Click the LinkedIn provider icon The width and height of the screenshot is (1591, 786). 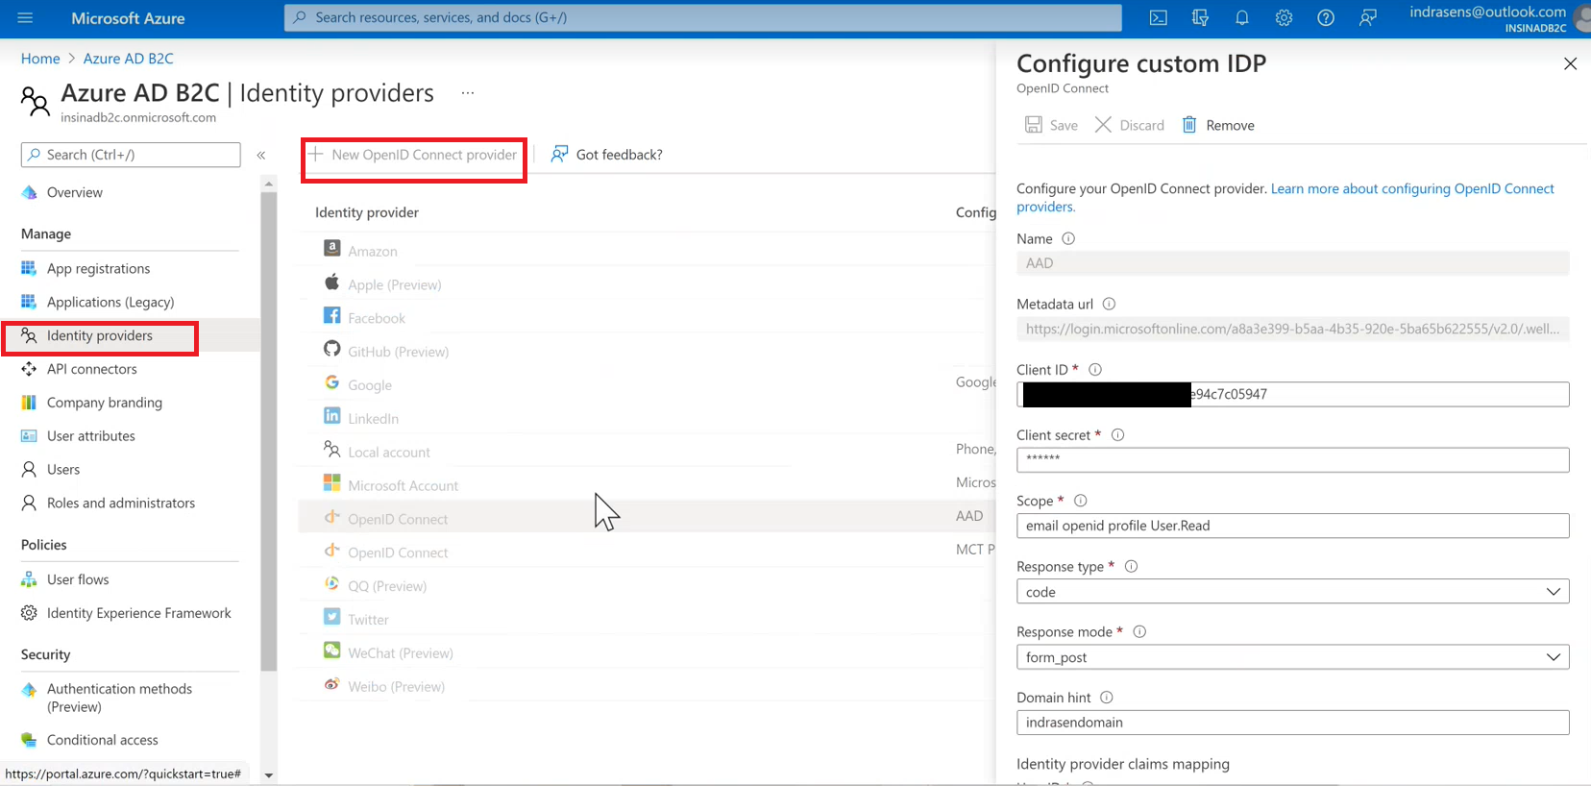point(331,415)
